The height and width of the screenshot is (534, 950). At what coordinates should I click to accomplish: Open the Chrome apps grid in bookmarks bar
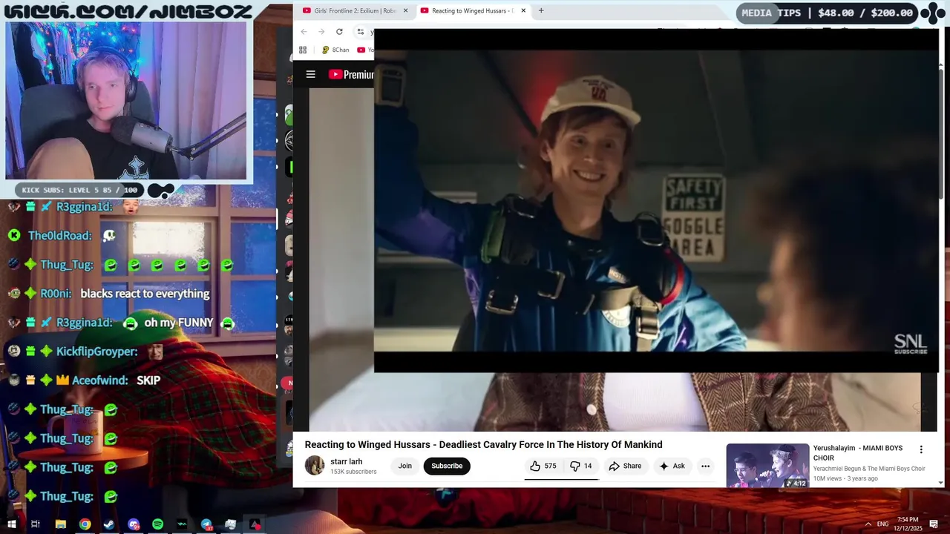[303, 50]
